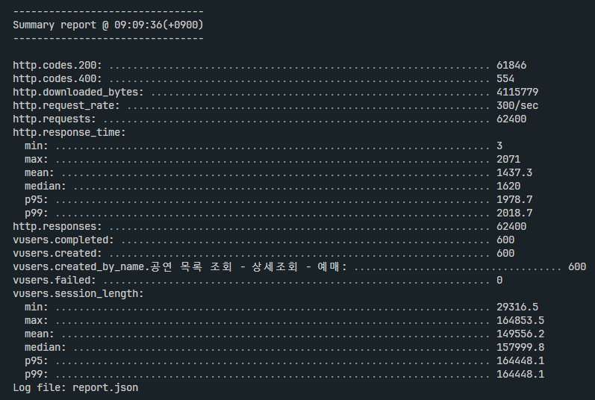Select response time p95 value 1978.7
The image size is (595, 400).
[514, 199]
